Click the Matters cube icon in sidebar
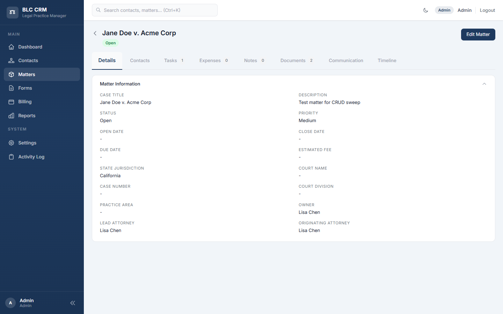The width and height of the screenshot is (503, 314). pos(11,74)
